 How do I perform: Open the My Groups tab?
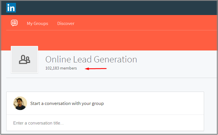[x=38, y=24]
